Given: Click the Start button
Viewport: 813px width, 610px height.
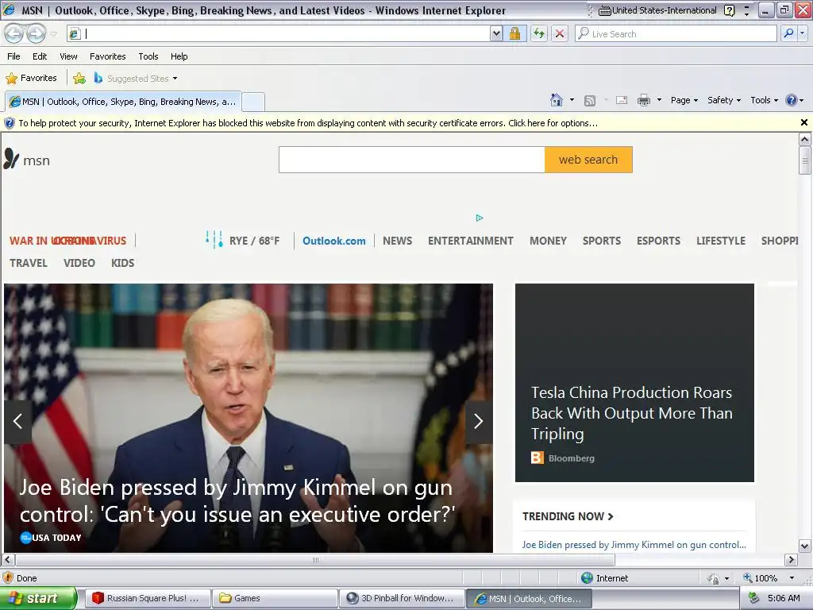Looking at the screenshot, I should [38, 598].
